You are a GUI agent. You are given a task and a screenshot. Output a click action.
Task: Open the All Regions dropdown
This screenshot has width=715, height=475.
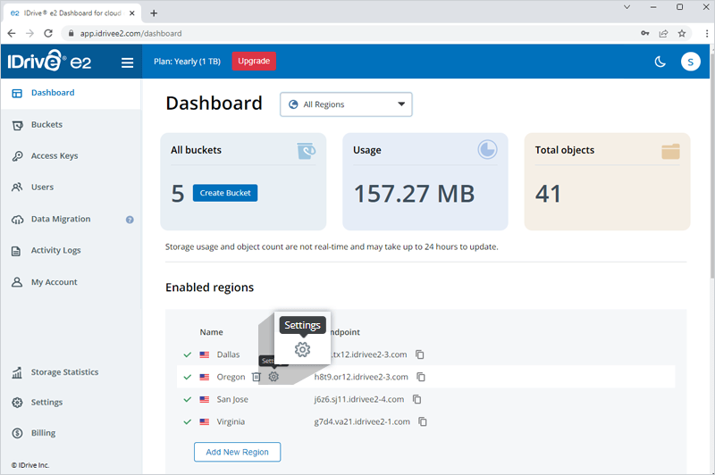click(x=346, y=104)
